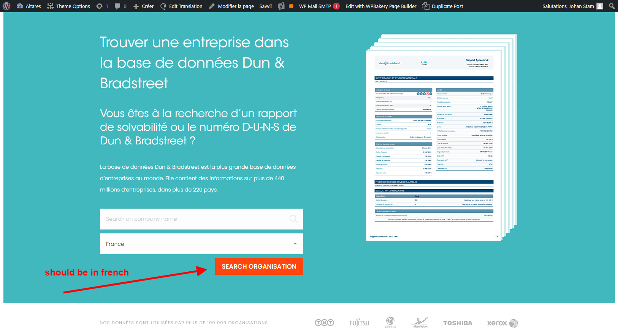Click Duplicate Post in admin bar
Screen dimensions: 618x331
tap(443, 6)
